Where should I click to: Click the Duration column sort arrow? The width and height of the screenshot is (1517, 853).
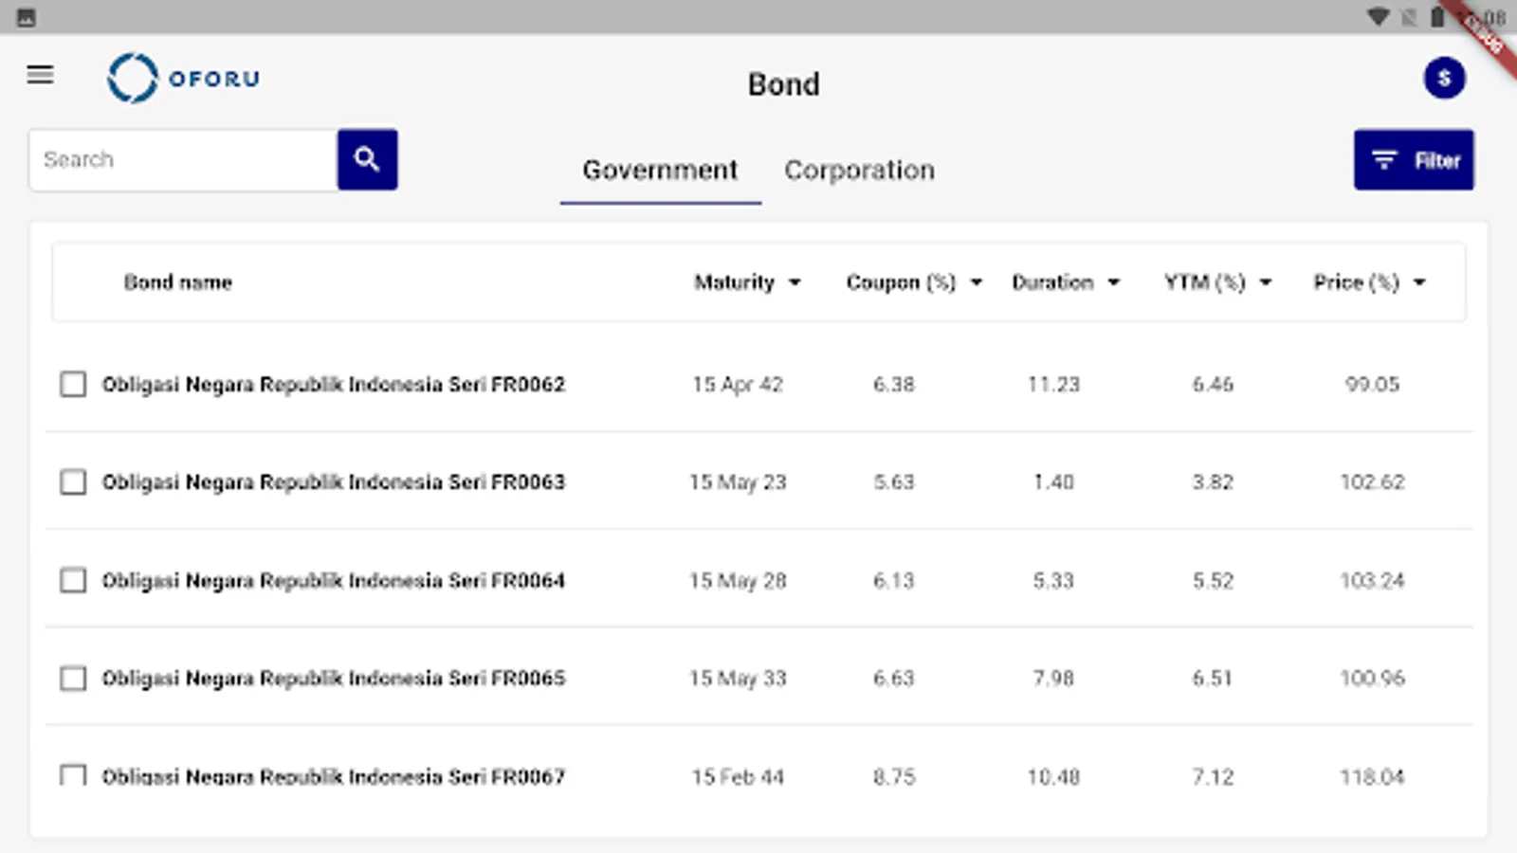1114,282
